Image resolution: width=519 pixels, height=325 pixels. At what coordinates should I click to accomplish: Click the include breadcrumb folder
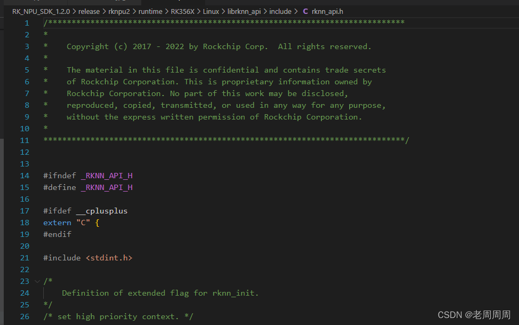click(280, 12)
